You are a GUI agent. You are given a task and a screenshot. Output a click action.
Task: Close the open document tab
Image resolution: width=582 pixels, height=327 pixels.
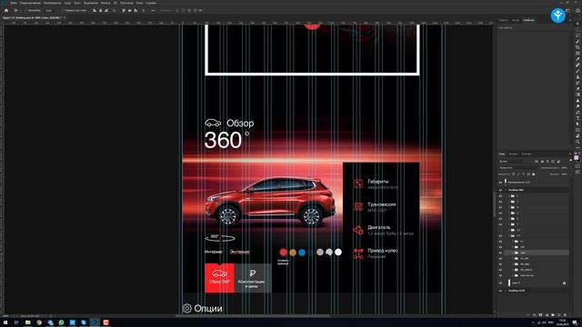[x=65, y=17]
